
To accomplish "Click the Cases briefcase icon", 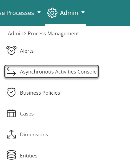I will [x=11, y=113].
